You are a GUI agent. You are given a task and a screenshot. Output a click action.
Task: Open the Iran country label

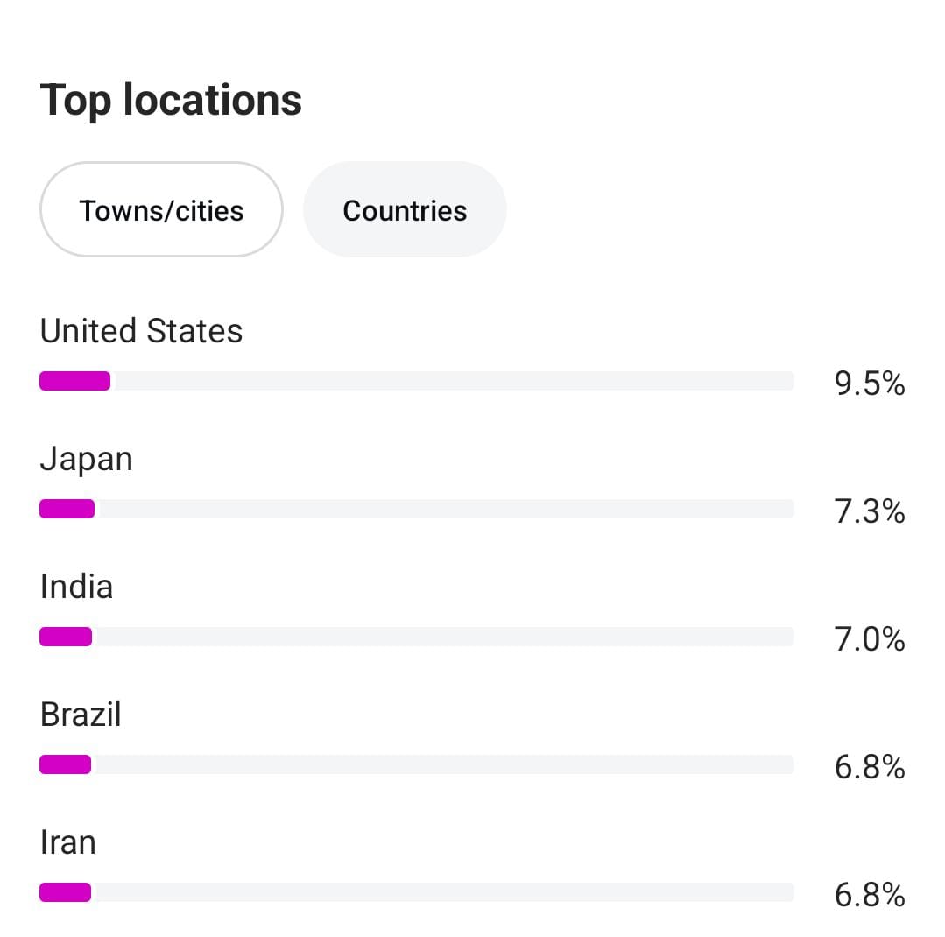coord(67,842)
